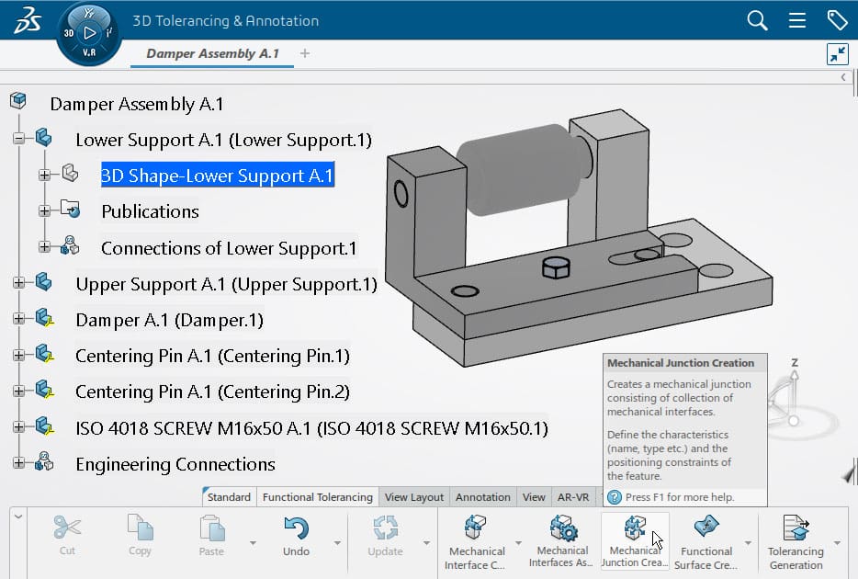Viewport: 858px width, 579px height.
Task: Expand the Centering Pin.2 node
Action: tap(19, 392)
